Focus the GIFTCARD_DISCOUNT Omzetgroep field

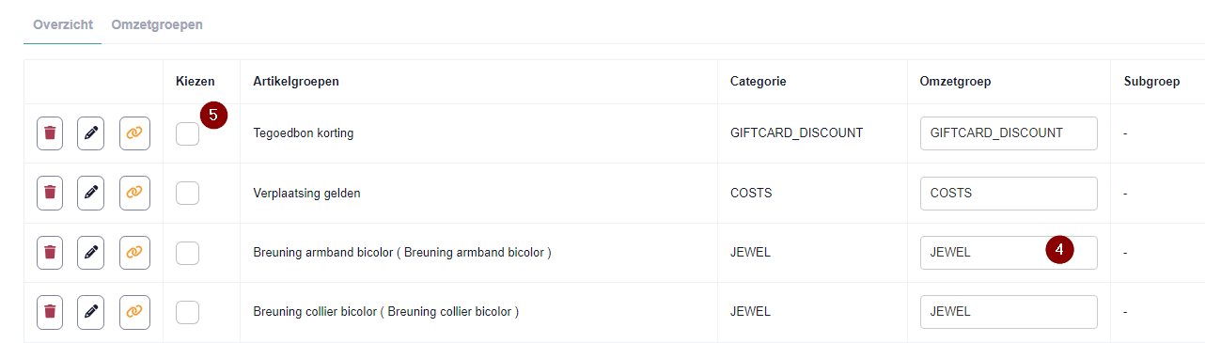point(1009,133)
